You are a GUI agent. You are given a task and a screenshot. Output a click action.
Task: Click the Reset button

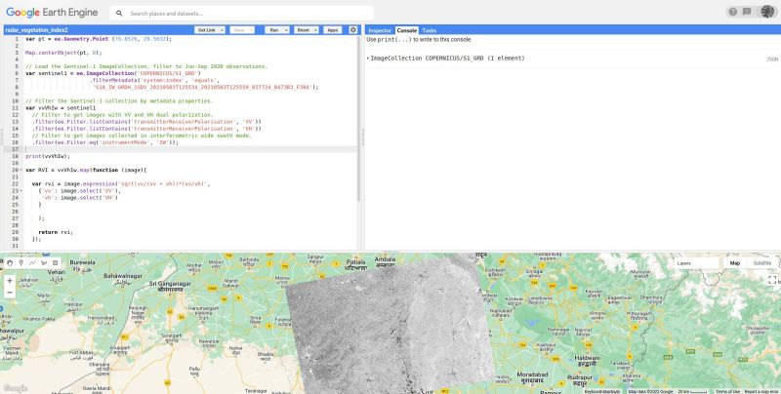303,30
